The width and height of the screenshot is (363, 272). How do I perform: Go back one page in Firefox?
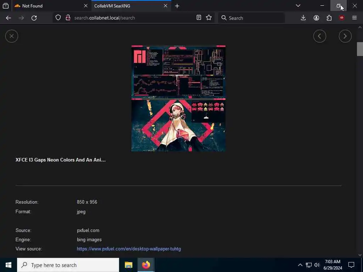[9, 18]
